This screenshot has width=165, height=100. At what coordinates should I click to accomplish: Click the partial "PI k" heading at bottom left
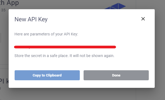(x=4, y=81)
